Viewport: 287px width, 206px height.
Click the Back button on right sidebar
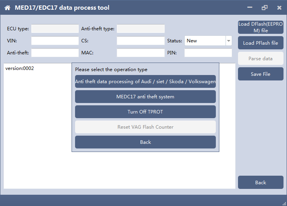tap(261, 182)
